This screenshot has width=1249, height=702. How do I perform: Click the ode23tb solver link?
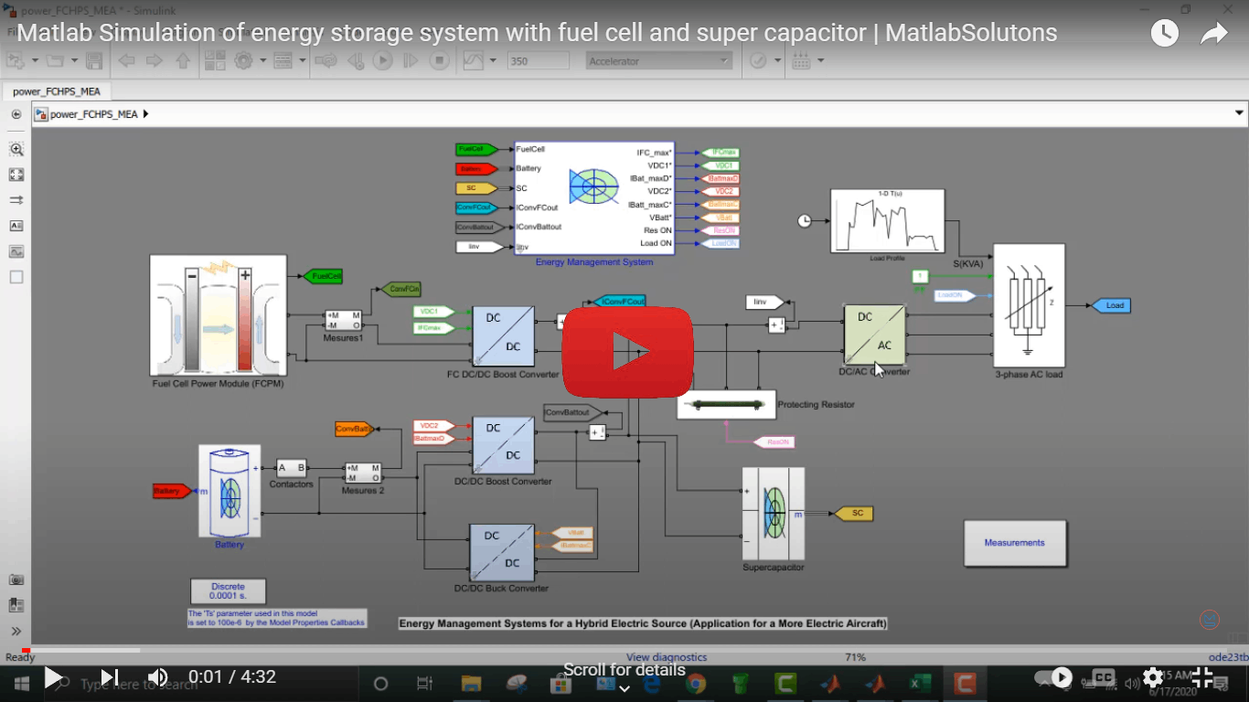coord(1227,657)
